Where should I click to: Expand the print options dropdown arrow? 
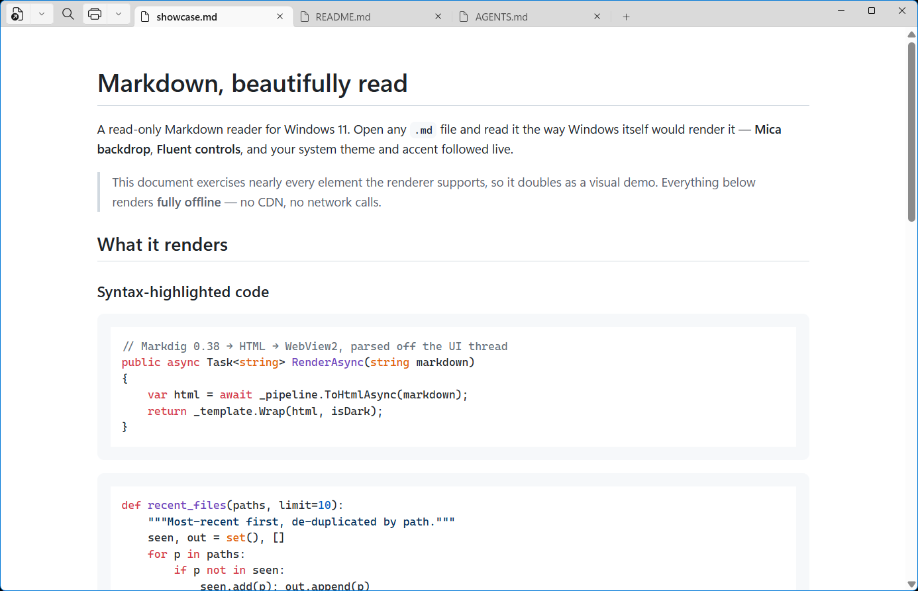119,14
